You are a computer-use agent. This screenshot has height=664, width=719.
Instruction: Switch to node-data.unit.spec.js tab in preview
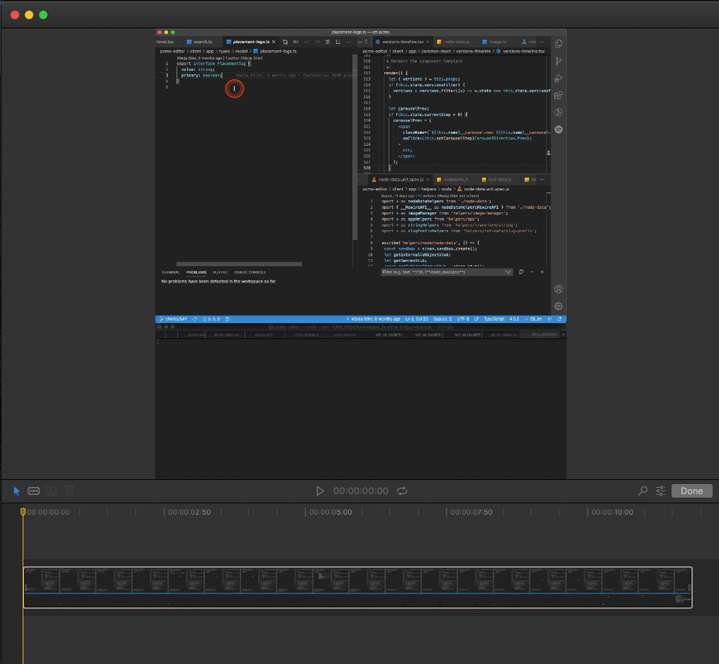click(x=400, y=180)
